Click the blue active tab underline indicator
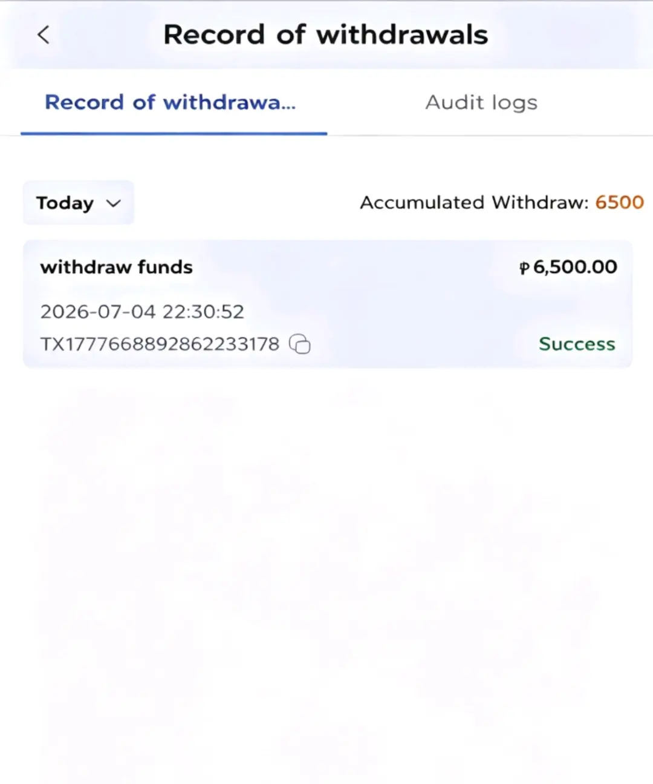653x784 pixels. tap(174, 133)
